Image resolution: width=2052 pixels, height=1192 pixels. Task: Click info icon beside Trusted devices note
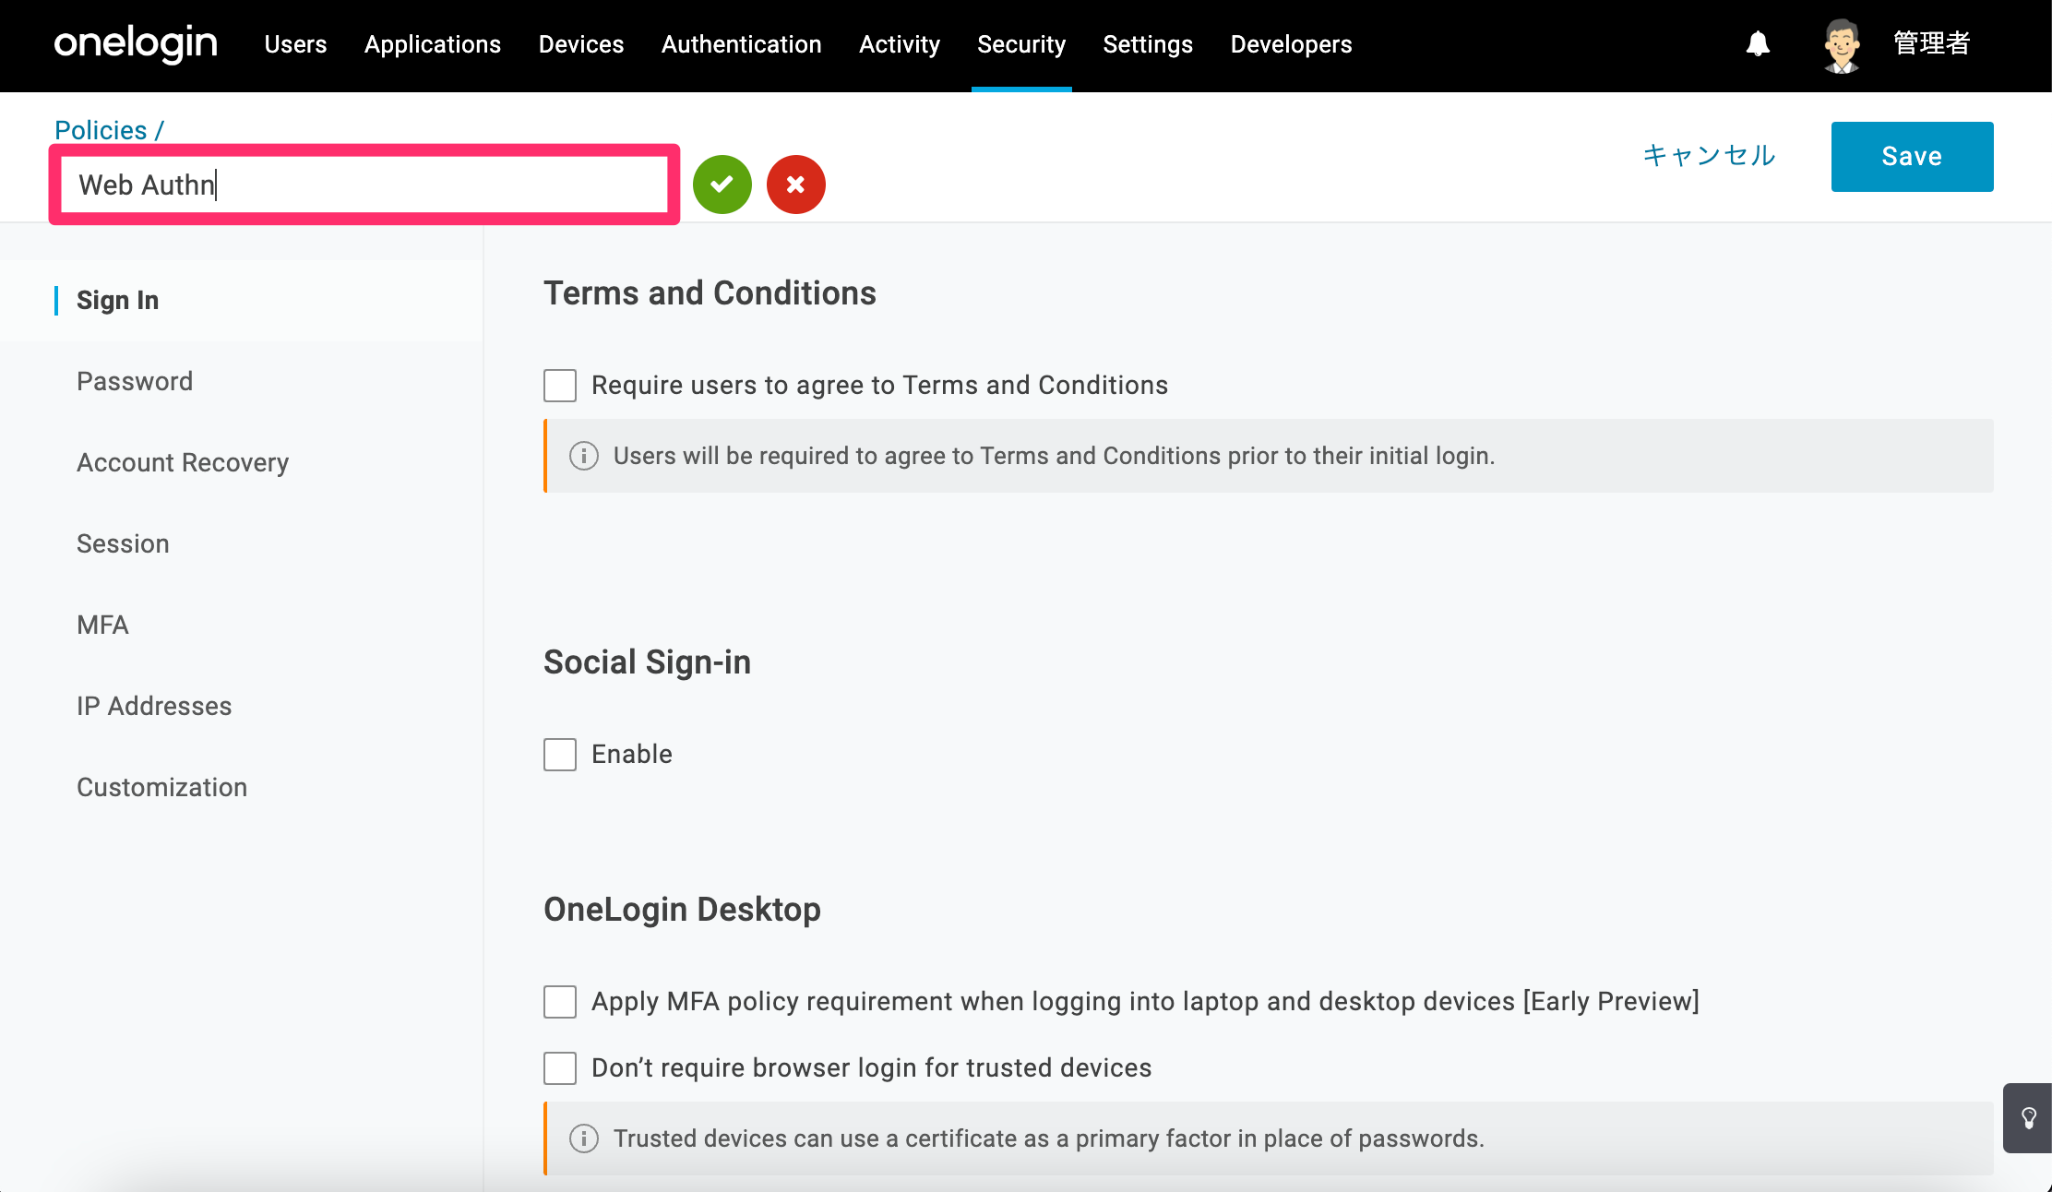(584, 1138)
